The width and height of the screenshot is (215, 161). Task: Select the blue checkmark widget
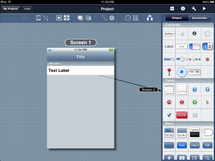(x=169, y=115)
